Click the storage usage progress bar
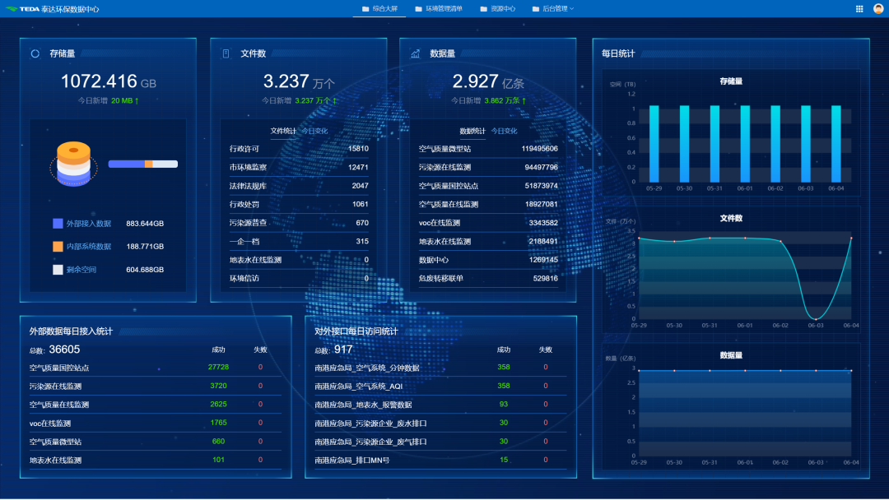Viewport: 889px width, 500px height. 142,164
